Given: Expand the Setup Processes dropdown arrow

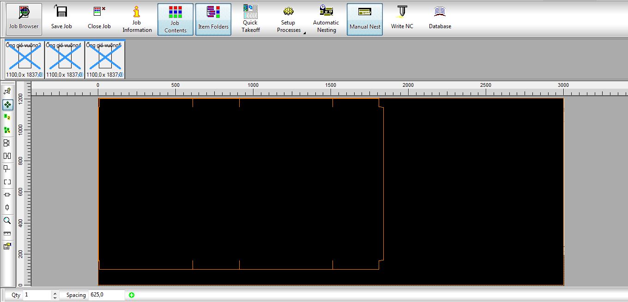Looking at the screenshot, I should 305,32.
